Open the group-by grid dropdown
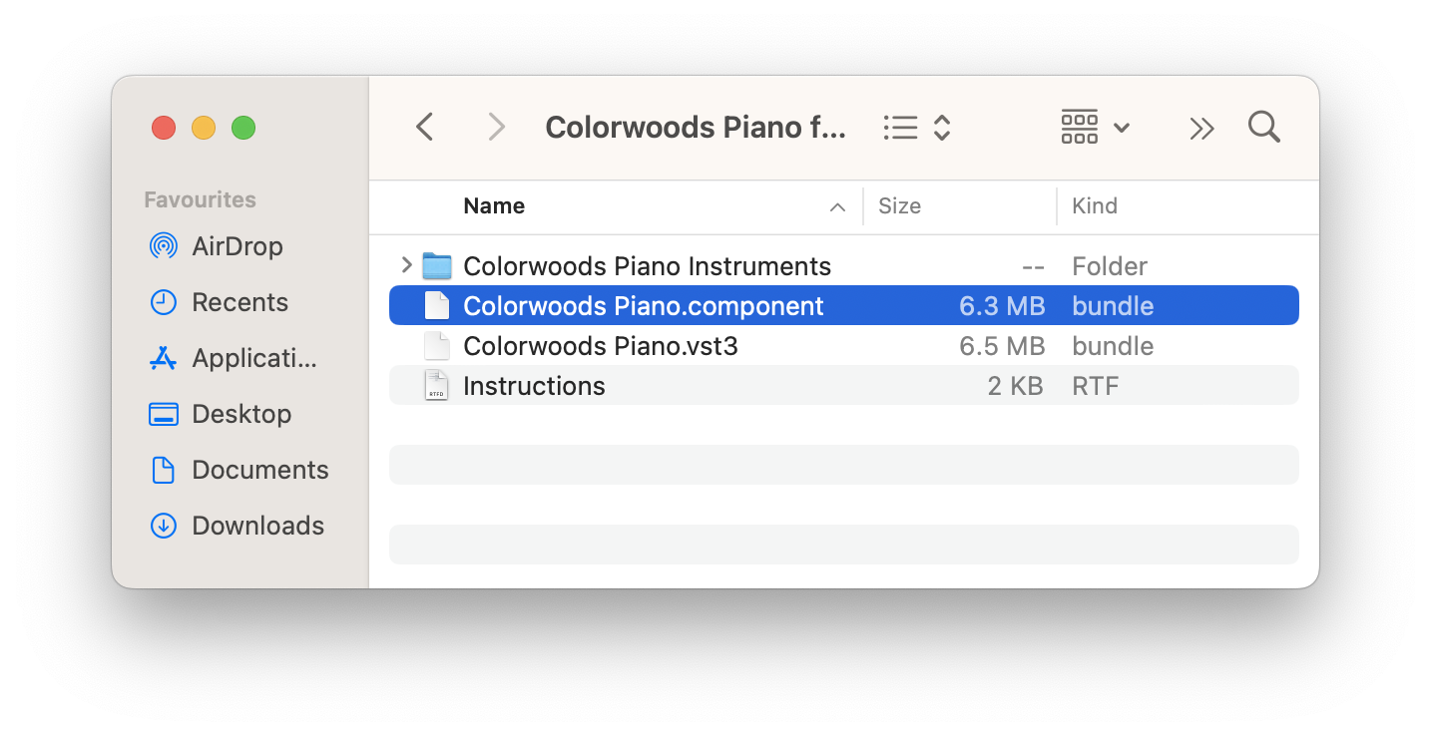This screenshot has width=1431, height=736. pyautogui.click(x=1095, y=128)
